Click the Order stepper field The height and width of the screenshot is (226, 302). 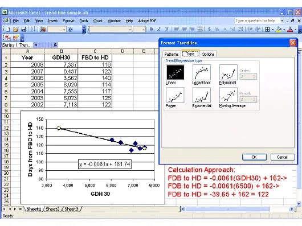coord(248,76)
